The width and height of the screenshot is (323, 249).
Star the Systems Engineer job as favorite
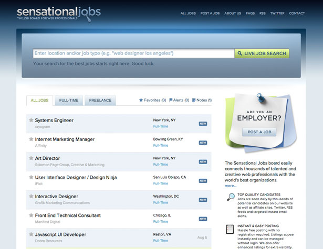[31, 120]
